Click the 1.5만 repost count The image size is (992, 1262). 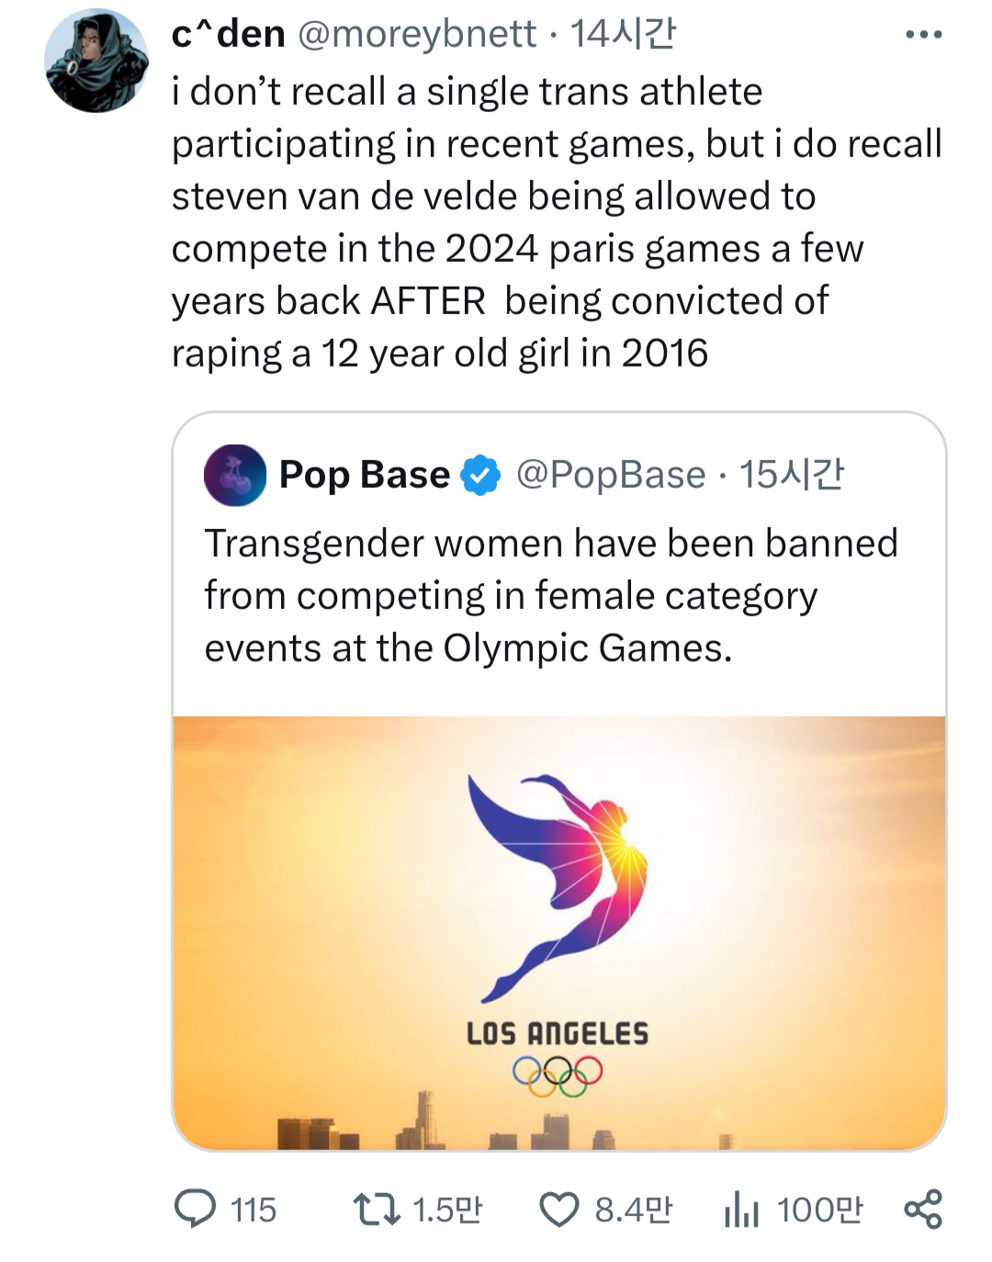click(447, 1210)
